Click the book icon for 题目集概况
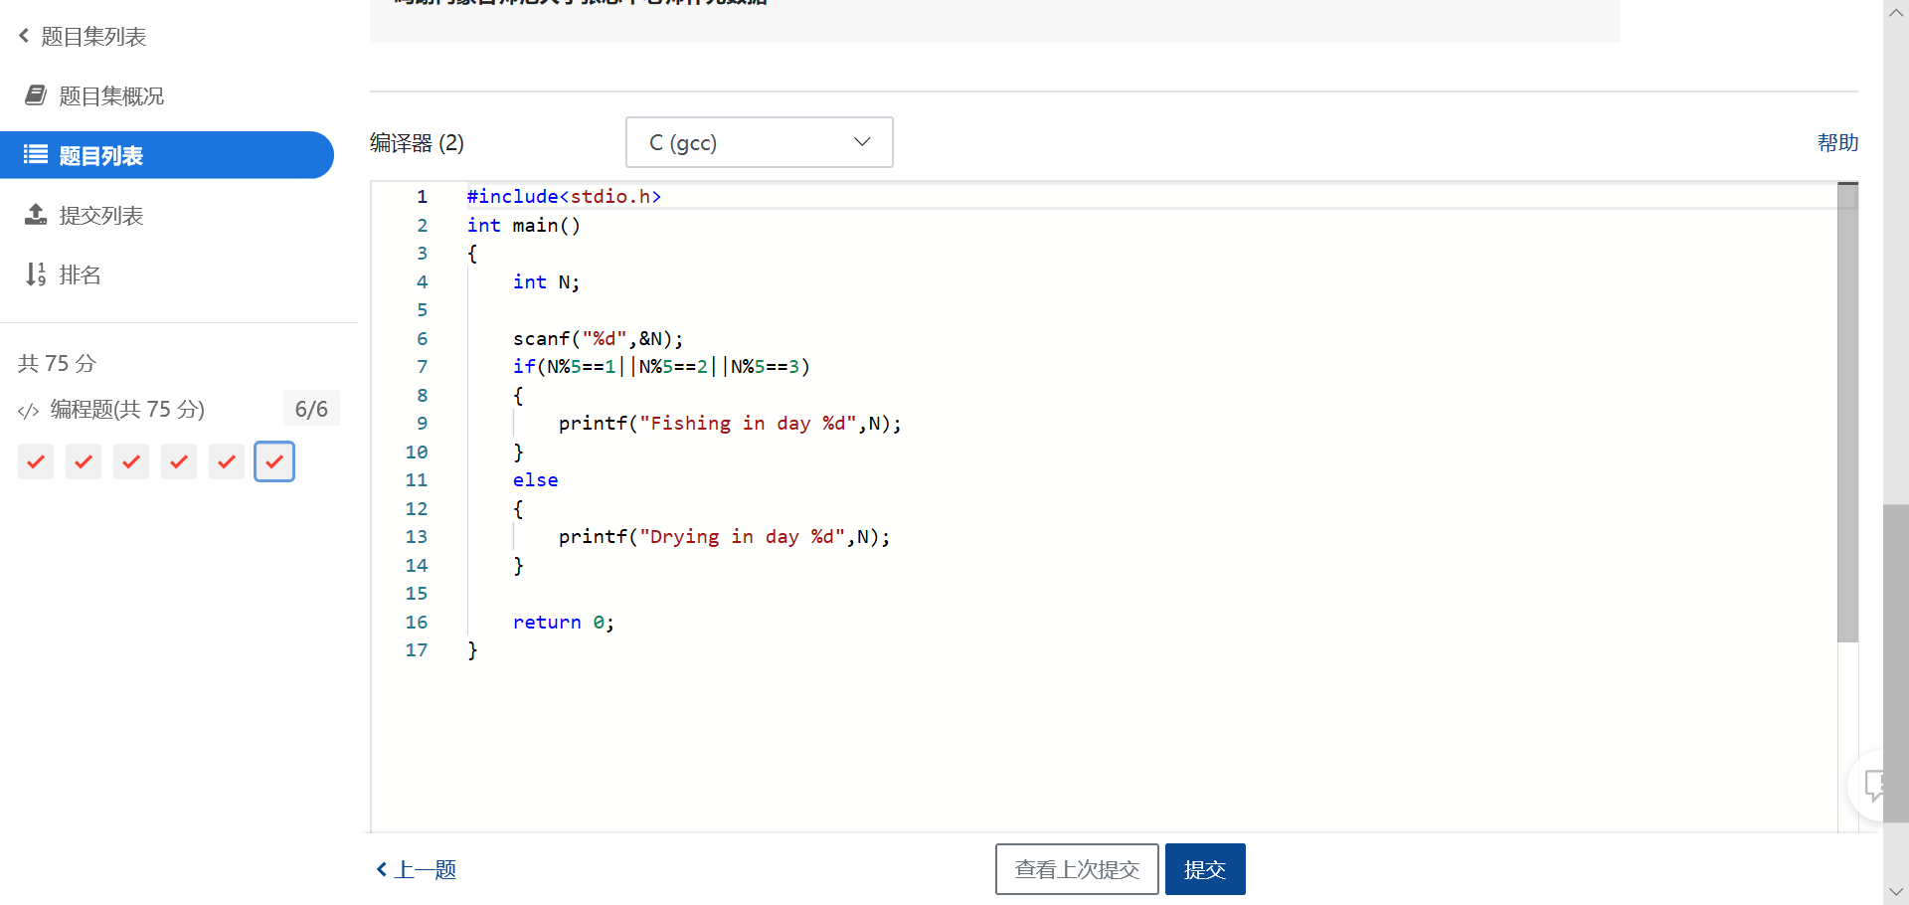Image resolution: width=1909 pixels, height=905 pixels. 36,95
